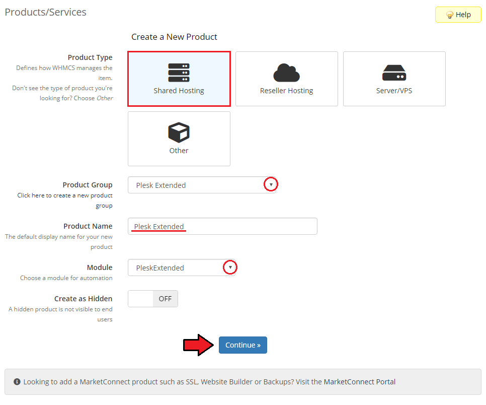Pick the Other product type
Screen dimensions: 486x405
pos(179,139)
